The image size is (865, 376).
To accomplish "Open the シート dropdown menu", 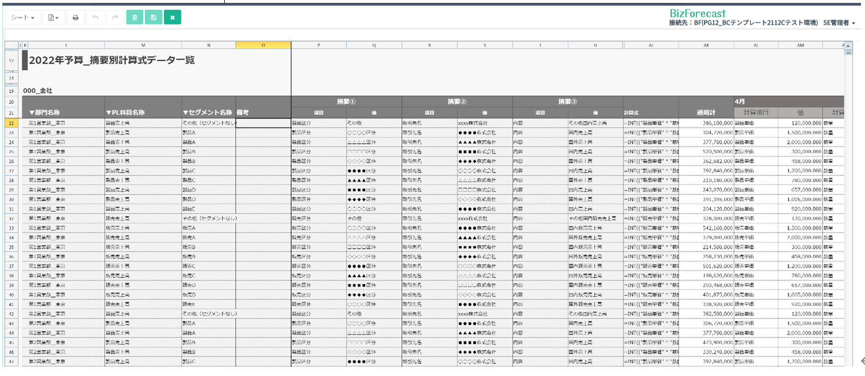I will (23, 17).
